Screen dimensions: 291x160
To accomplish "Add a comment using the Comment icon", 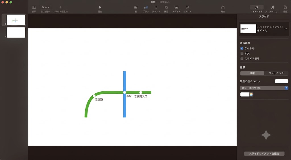I will (x=187, y=7).
